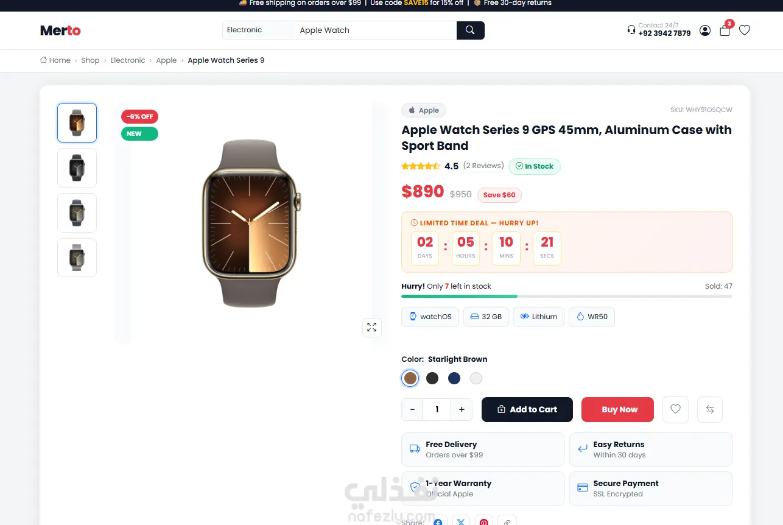Select the black watch thumbnail

click(77, 167)
